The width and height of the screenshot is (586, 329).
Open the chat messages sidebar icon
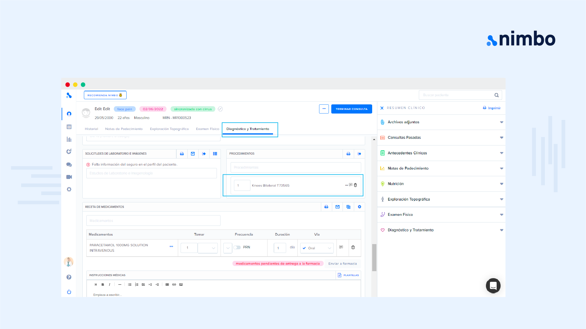pos(69,164)
